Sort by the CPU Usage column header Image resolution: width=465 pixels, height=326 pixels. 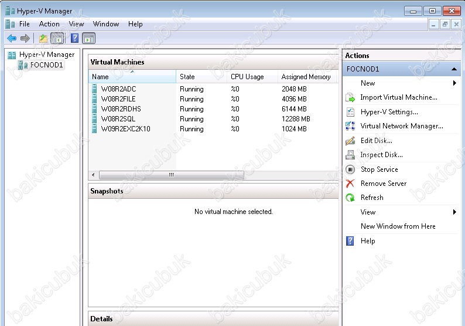tap(252, 77)
